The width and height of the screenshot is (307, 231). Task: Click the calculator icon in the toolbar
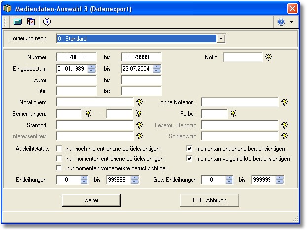[x=18, y=22]
